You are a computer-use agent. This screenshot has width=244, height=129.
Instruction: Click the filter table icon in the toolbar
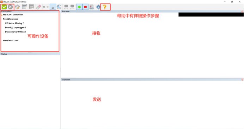point(24,7)
